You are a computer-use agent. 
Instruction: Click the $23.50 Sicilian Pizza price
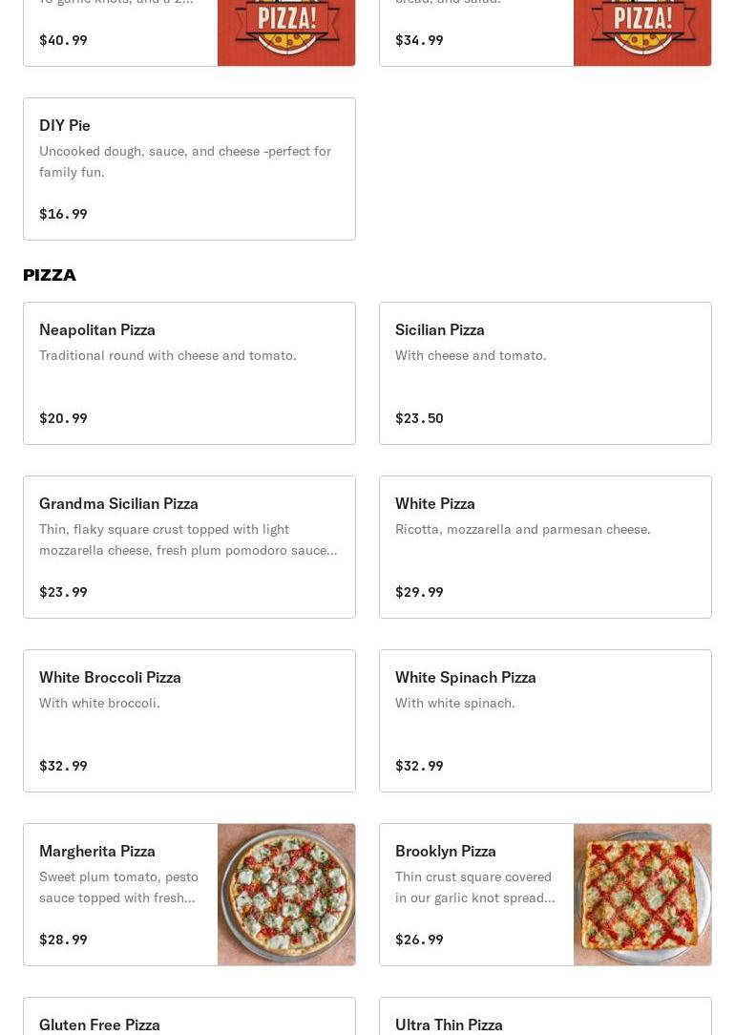(x=419, y=418)
